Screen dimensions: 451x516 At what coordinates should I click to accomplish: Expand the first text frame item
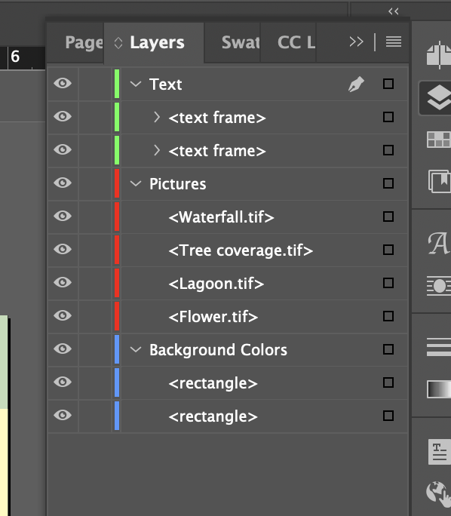tap(157, 117)
